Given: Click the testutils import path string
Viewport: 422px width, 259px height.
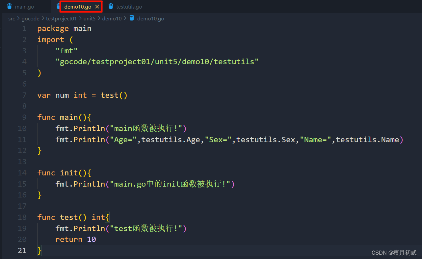Looking at the screenshot, I should pos(157,62).
